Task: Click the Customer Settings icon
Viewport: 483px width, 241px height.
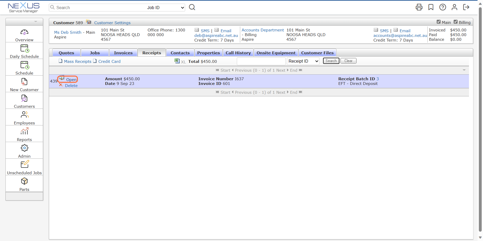Action: pos(89,22)
